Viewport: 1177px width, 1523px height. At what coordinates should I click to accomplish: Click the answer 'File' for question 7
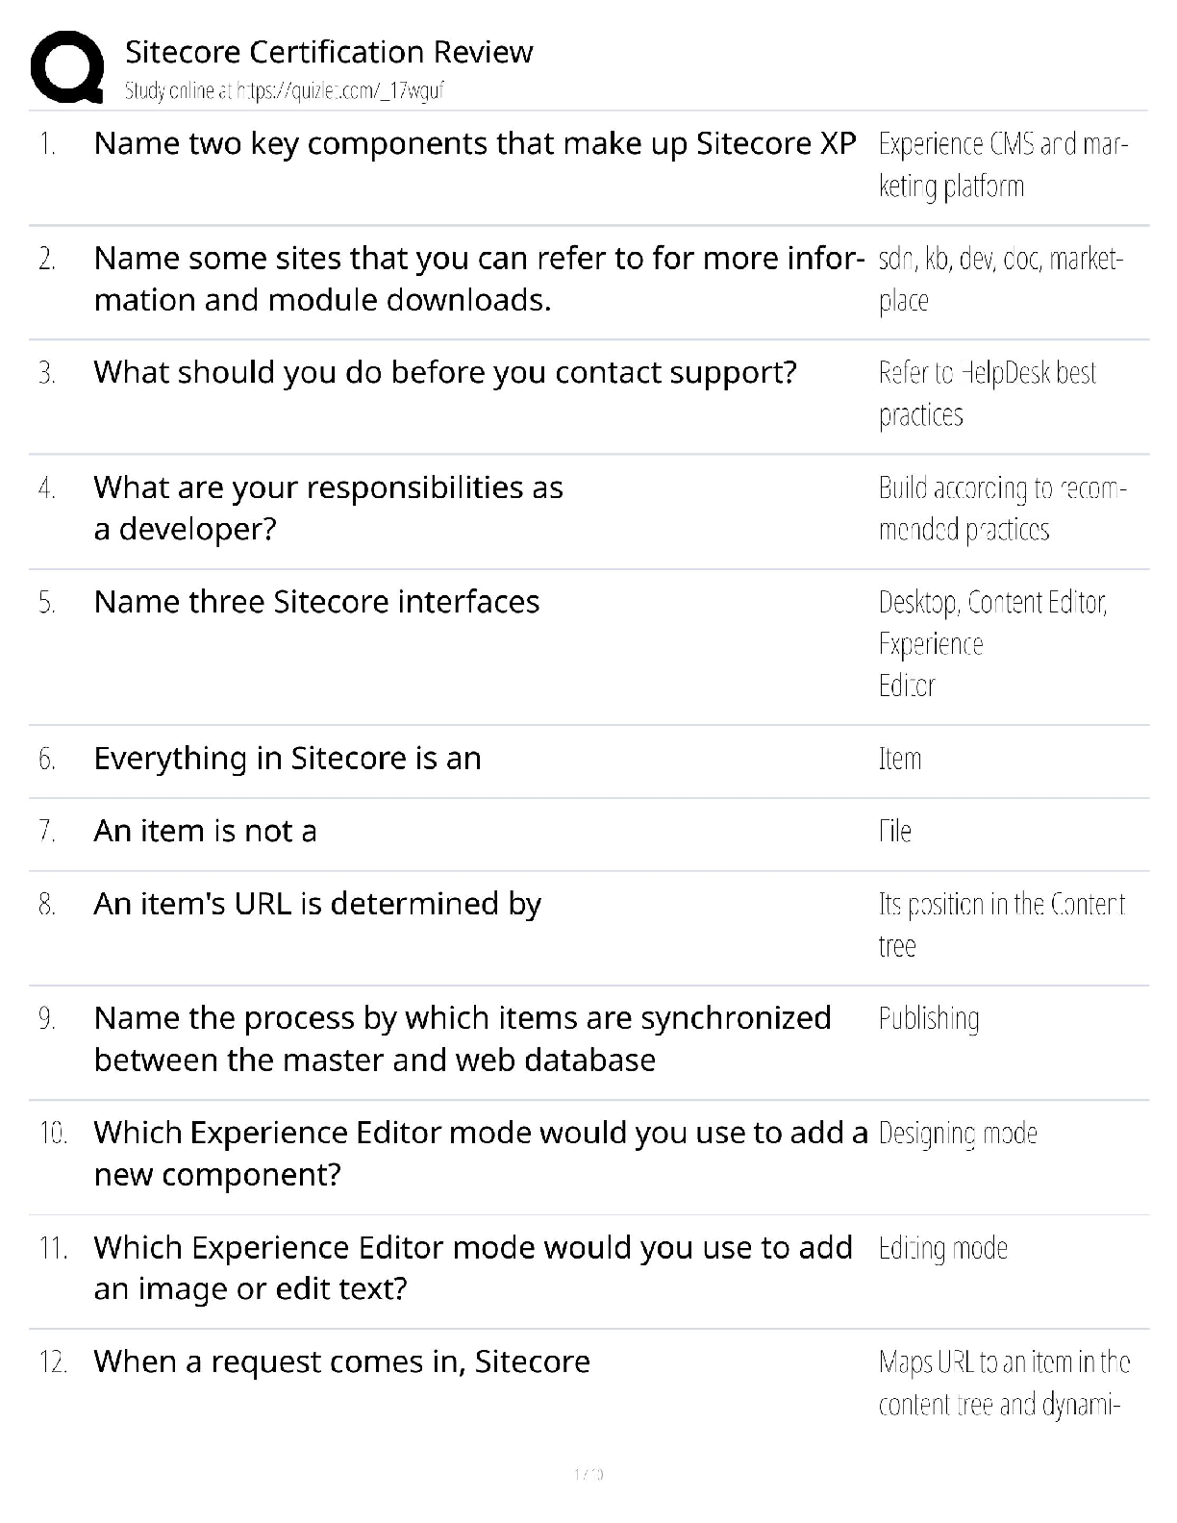point(895,831)
